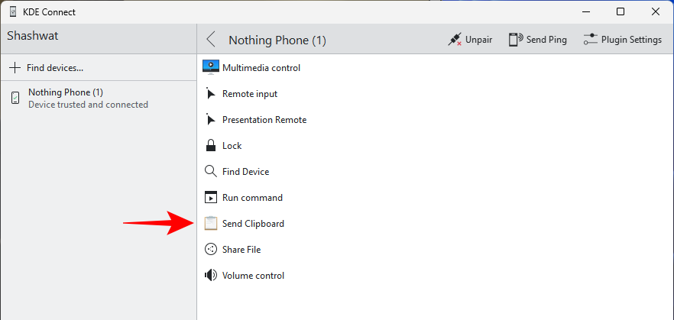The image size is (674, 320).
Task: Close the KDE Connect window
Action: 656,11
